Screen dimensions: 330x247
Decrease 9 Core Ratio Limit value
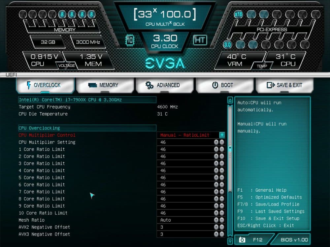(x=222, y=206)
